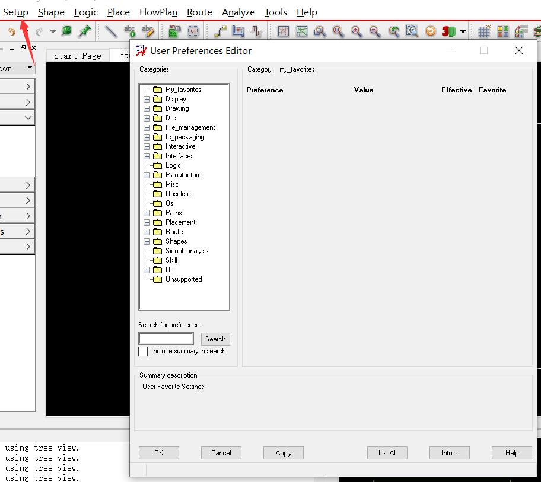Enable Include summary in search checkbox
Screen dimensions: 541x482
[x=143, y=352]
